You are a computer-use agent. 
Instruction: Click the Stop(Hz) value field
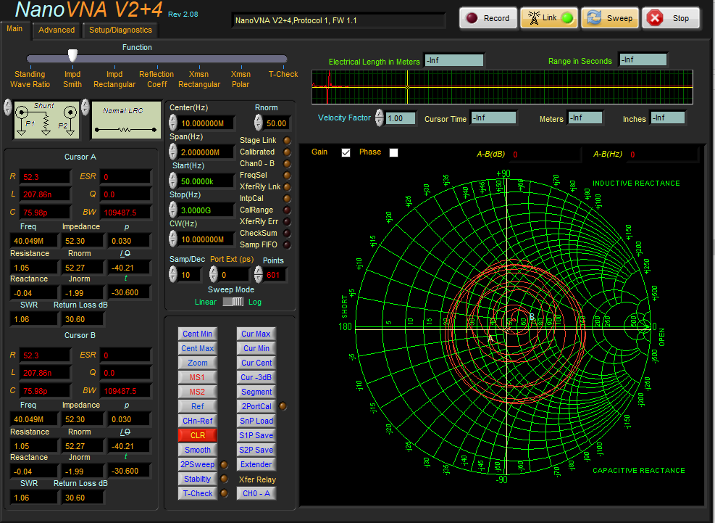point(206,210)
